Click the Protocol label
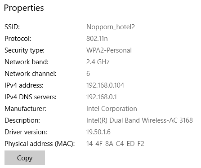This screenshot has width=201, height=168. [x=18, y=39]
